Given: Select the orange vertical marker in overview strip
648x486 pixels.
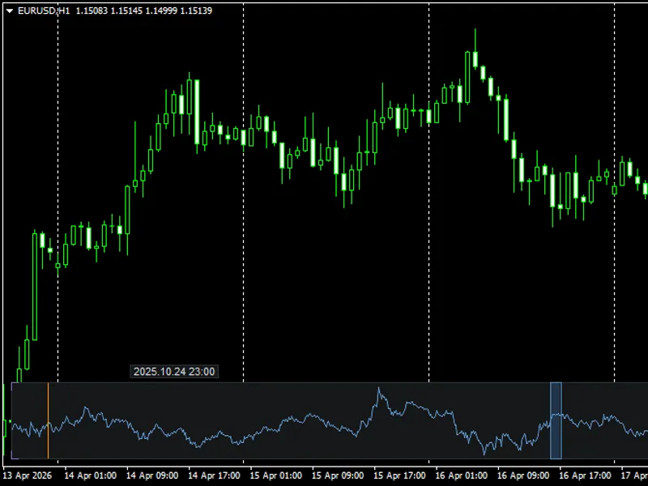Looking at the screenshot, I should 48,420.
